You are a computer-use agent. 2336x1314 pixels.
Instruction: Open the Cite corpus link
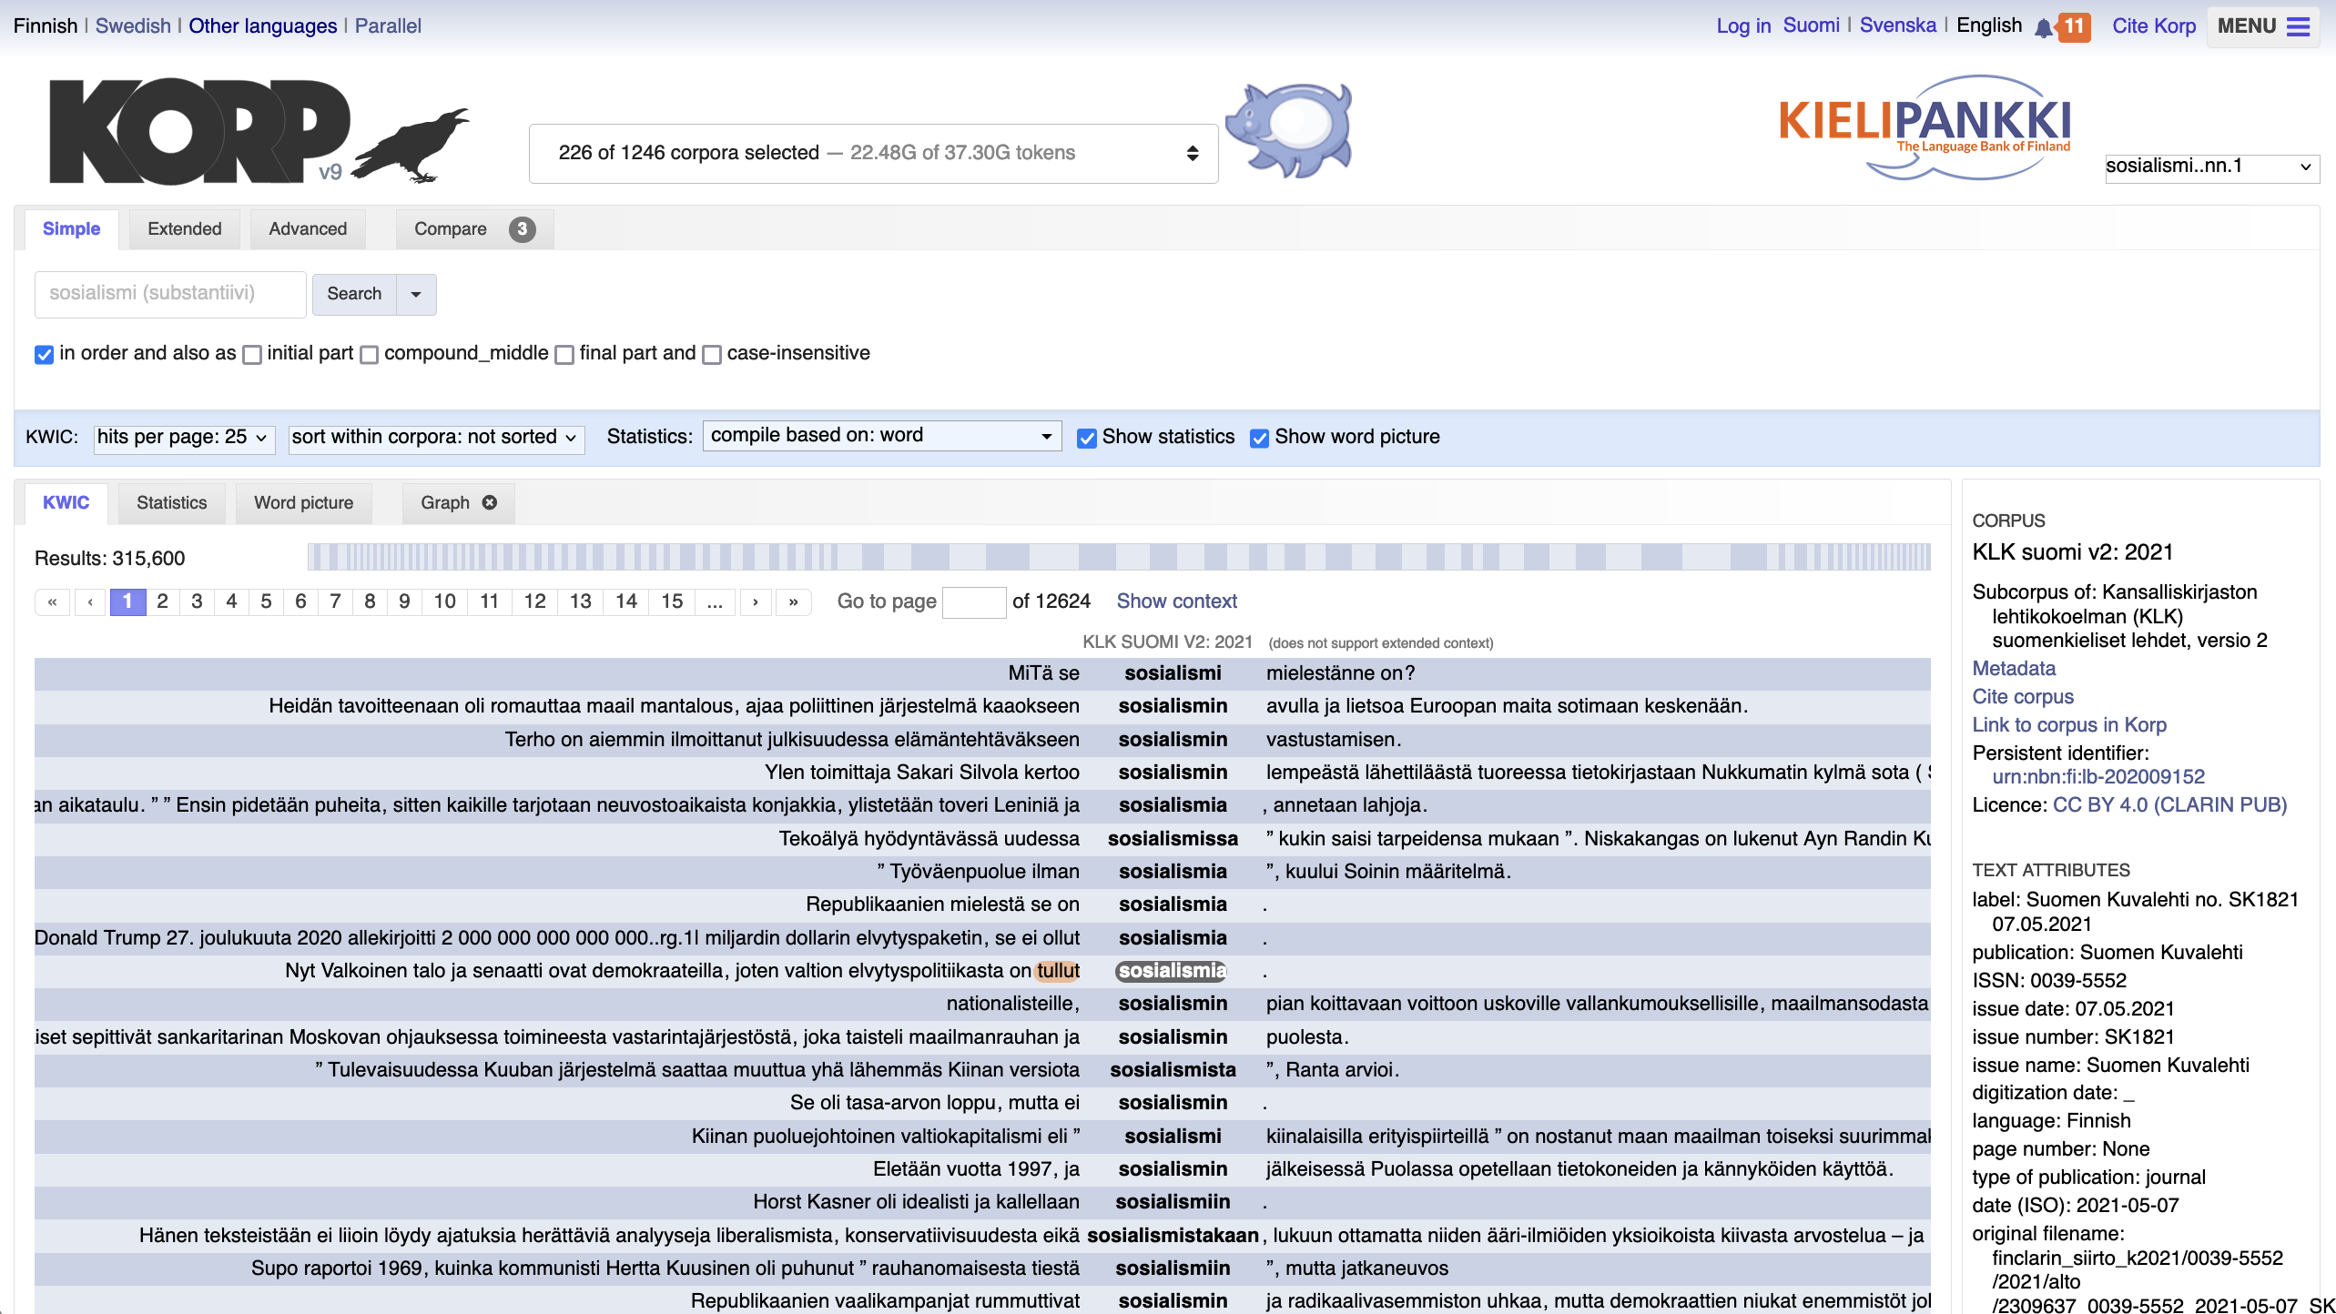(x=2022, y=697)
